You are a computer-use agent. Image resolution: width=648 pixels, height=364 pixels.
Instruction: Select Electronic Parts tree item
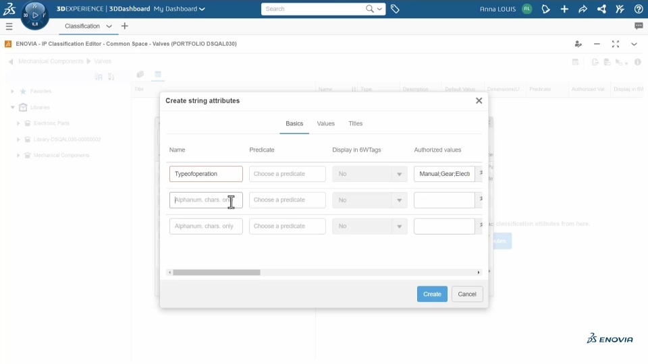tap(51, 123)
